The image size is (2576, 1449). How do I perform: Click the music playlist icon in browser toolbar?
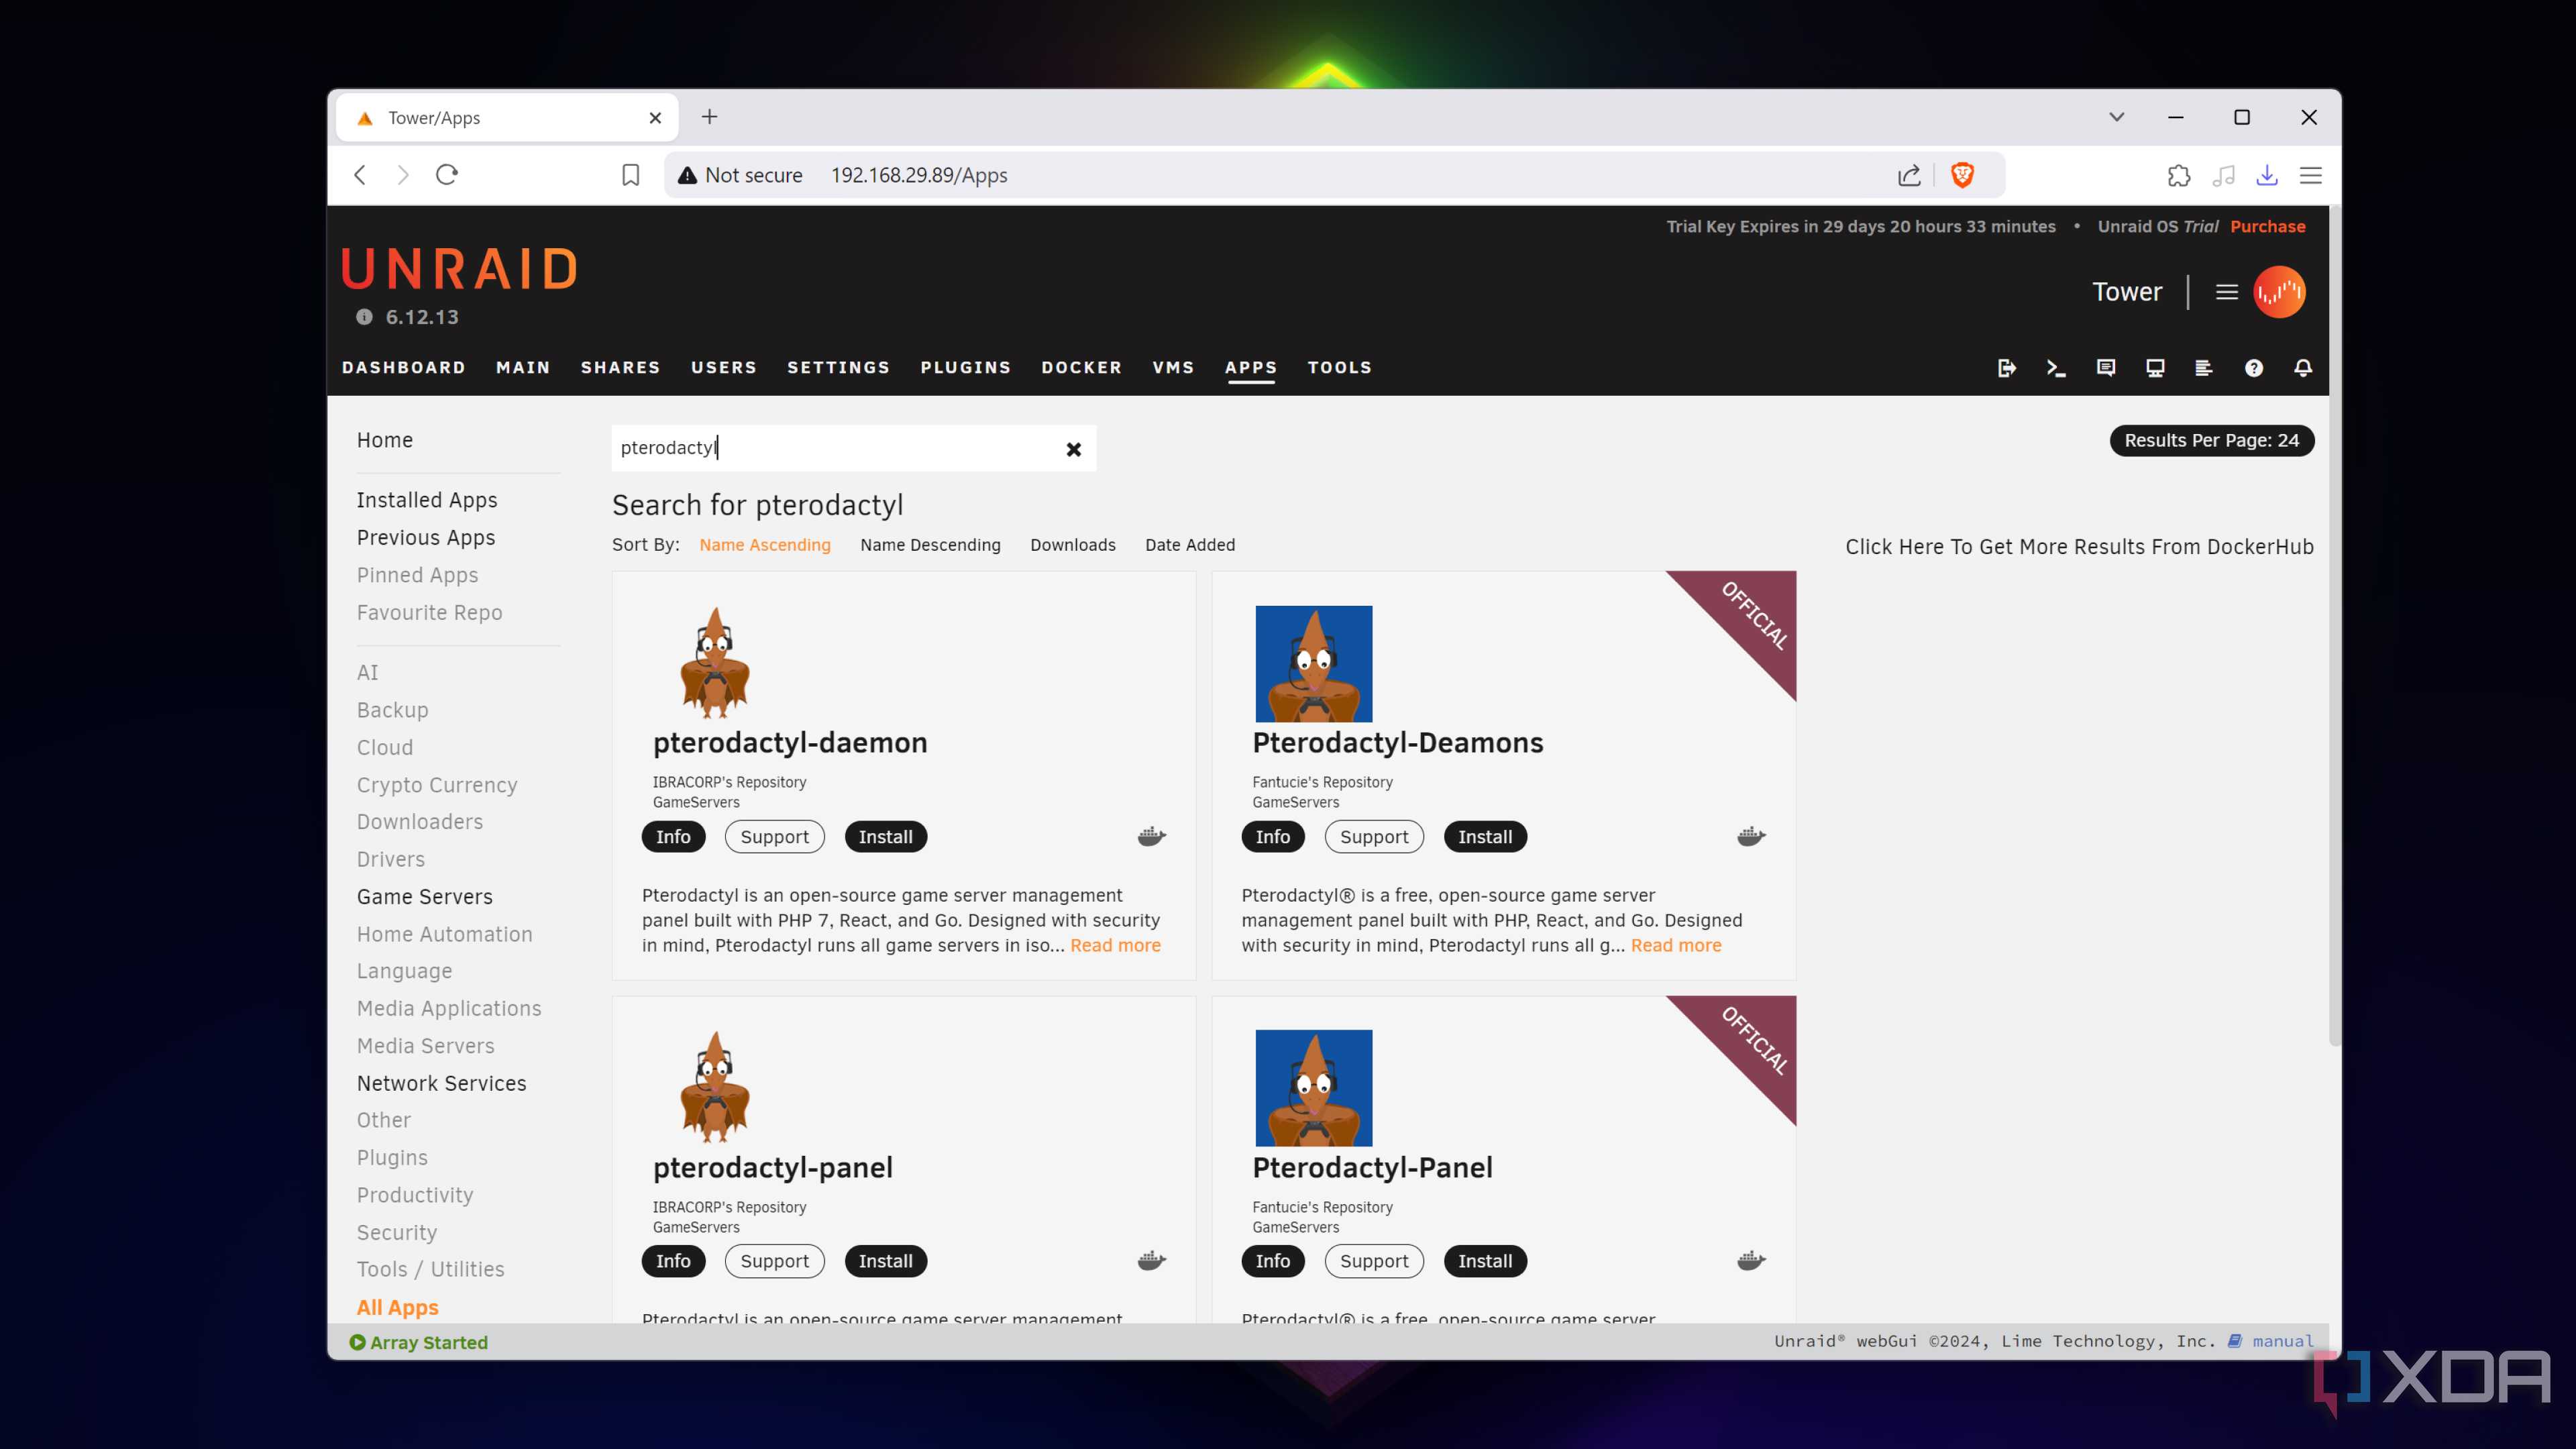pyautogui.click(x=2223, y=175)
